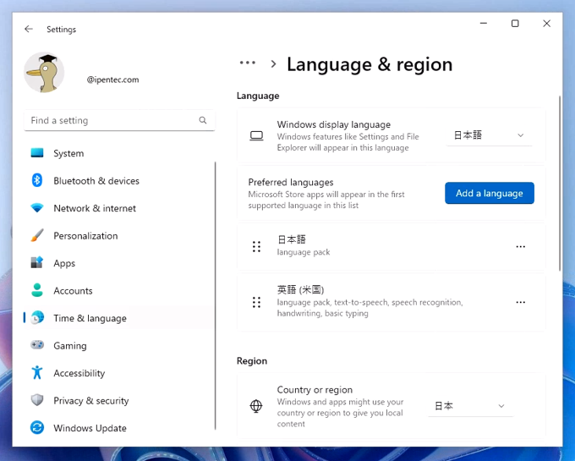Click the Windows Update refresh icon

(37, 428)
